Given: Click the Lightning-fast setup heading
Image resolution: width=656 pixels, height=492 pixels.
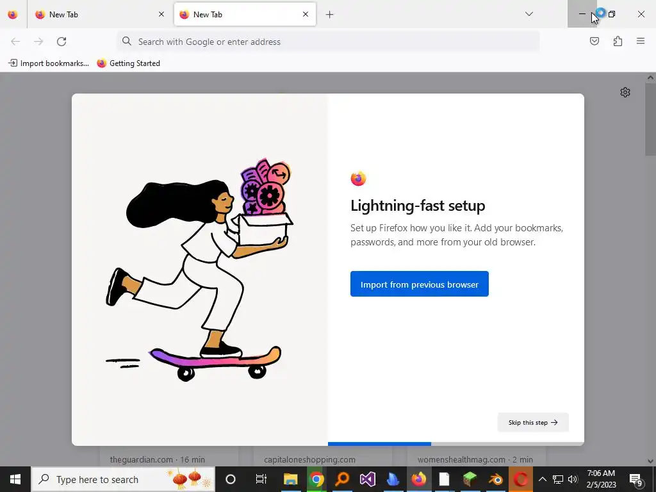Looking at the screenshot, I should tap(418, 206).
